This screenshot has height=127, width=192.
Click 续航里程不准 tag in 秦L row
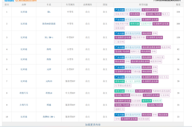tap(122, 14)
